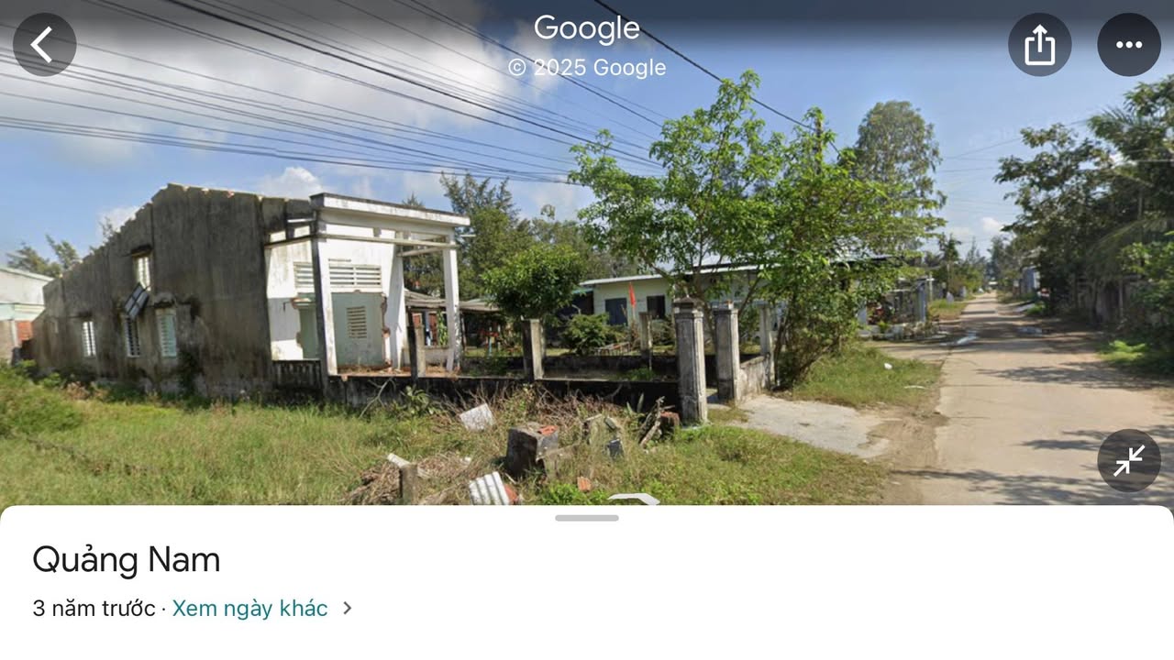Click the white navigation arrow on the ground
The height and width of the screenshot is (660, 1174).
[635, 499]
